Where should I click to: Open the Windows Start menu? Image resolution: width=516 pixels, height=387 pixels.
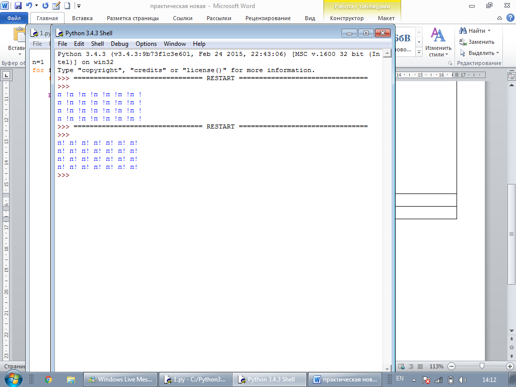tap(13, 378)
